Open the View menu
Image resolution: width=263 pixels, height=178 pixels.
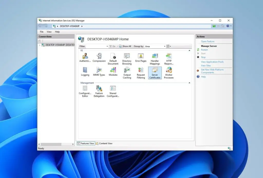pyautogui.click(x=49, y=32)
